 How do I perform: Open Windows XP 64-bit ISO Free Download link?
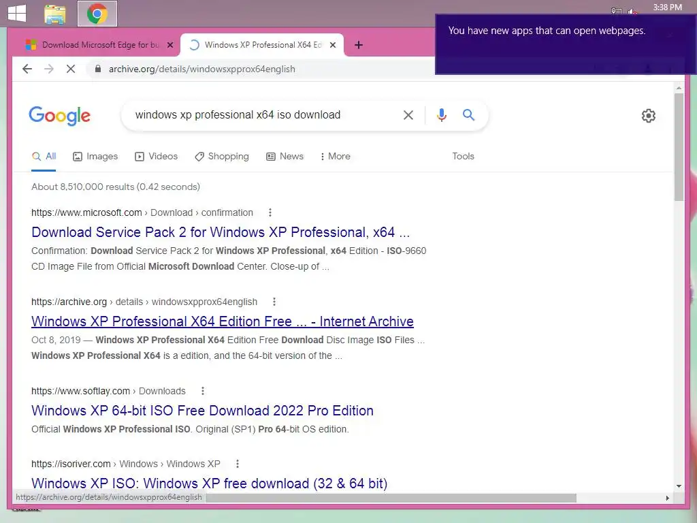pos(202,411)
